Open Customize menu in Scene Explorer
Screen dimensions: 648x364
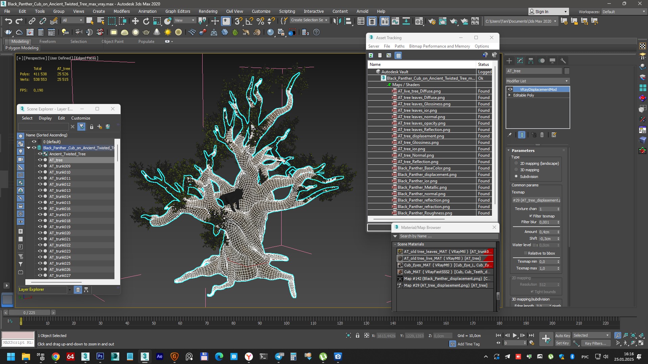pyautogui.click(x=81, y=118)
